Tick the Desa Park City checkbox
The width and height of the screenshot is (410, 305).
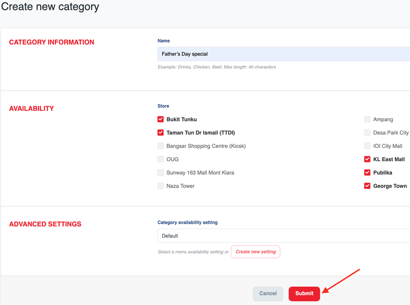click(x=367, y=133)
